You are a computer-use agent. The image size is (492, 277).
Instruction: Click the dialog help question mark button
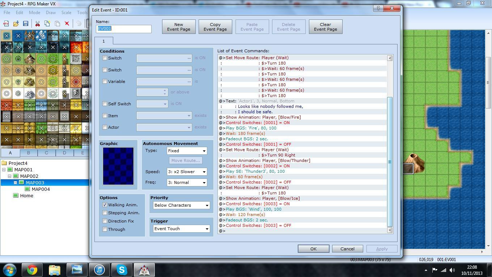coord(378,8)
